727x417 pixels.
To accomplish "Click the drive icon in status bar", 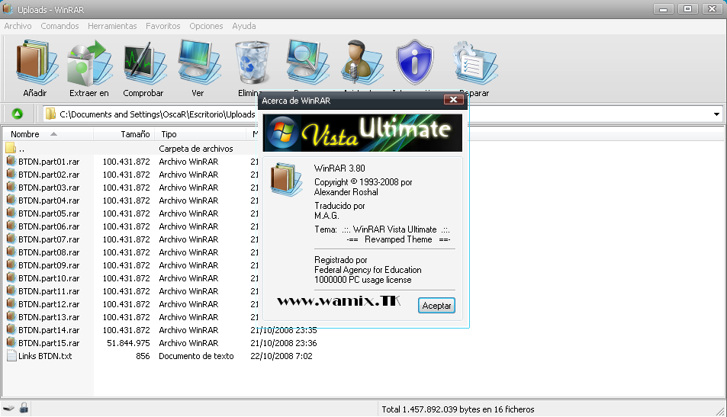I will [8, 409].
